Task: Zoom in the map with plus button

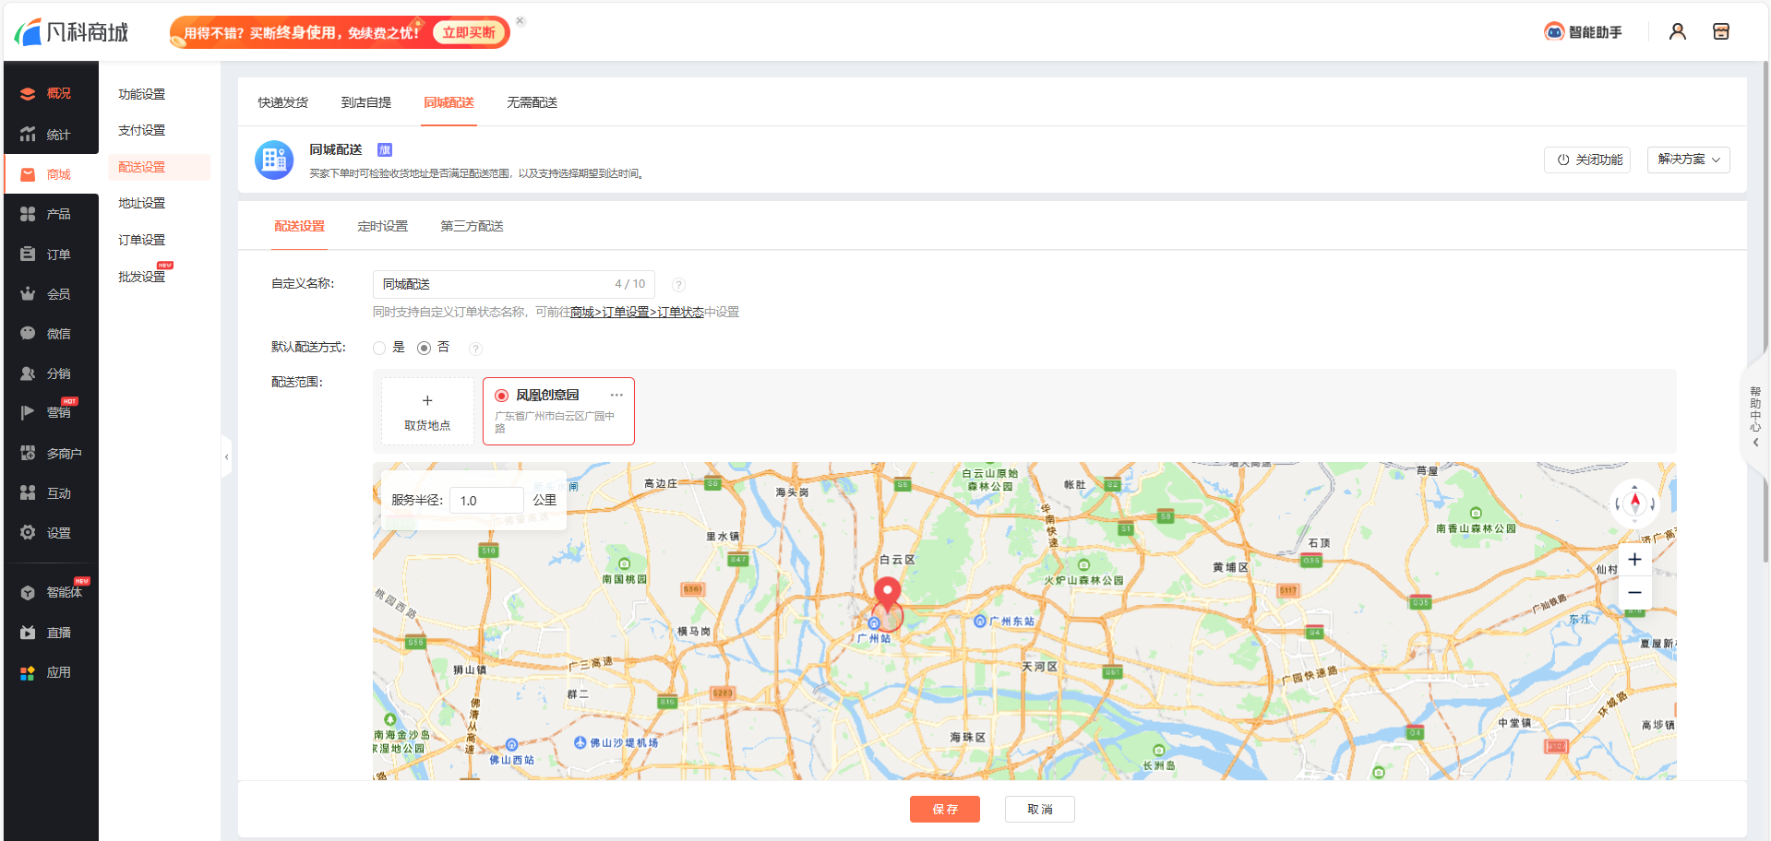Action: click(1634, 560)
